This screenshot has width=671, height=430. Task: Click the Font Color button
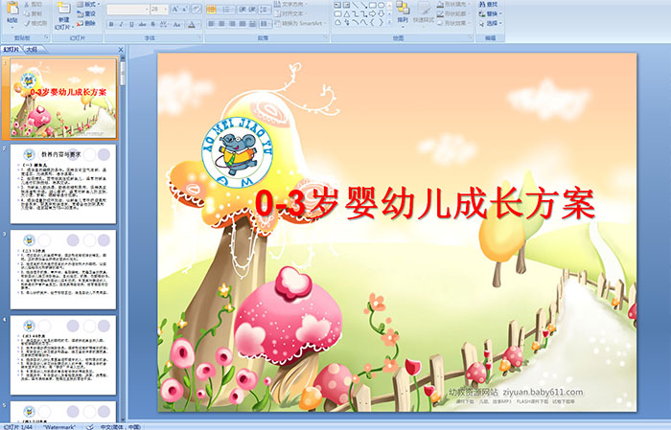click(x=192, y=24)
